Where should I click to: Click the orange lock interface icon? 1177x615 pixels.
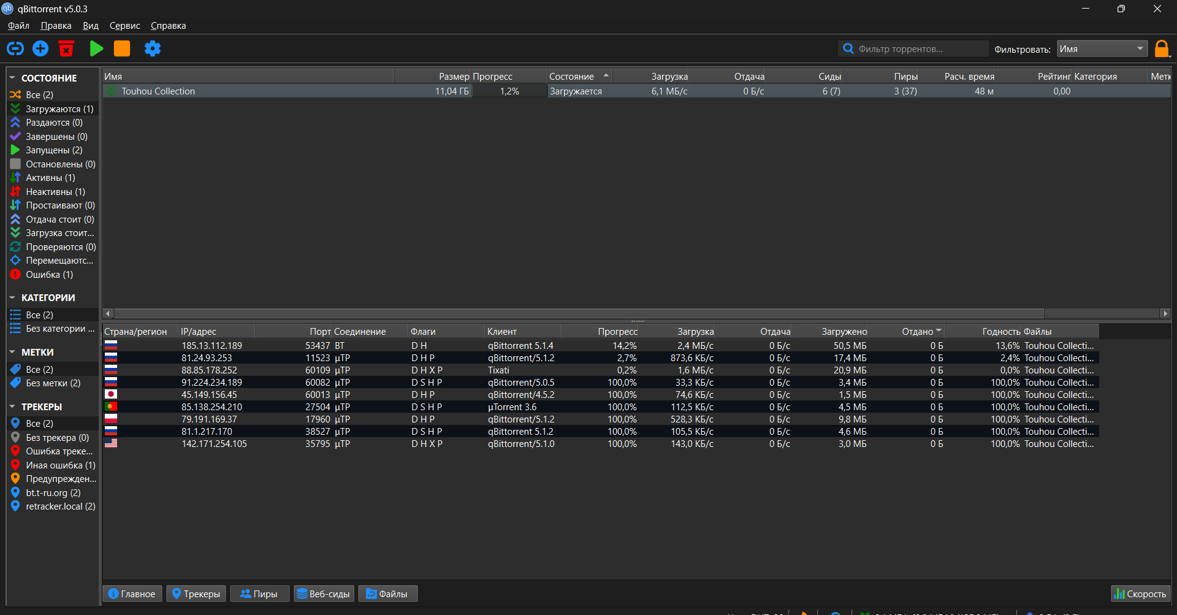pos(1162,48)
